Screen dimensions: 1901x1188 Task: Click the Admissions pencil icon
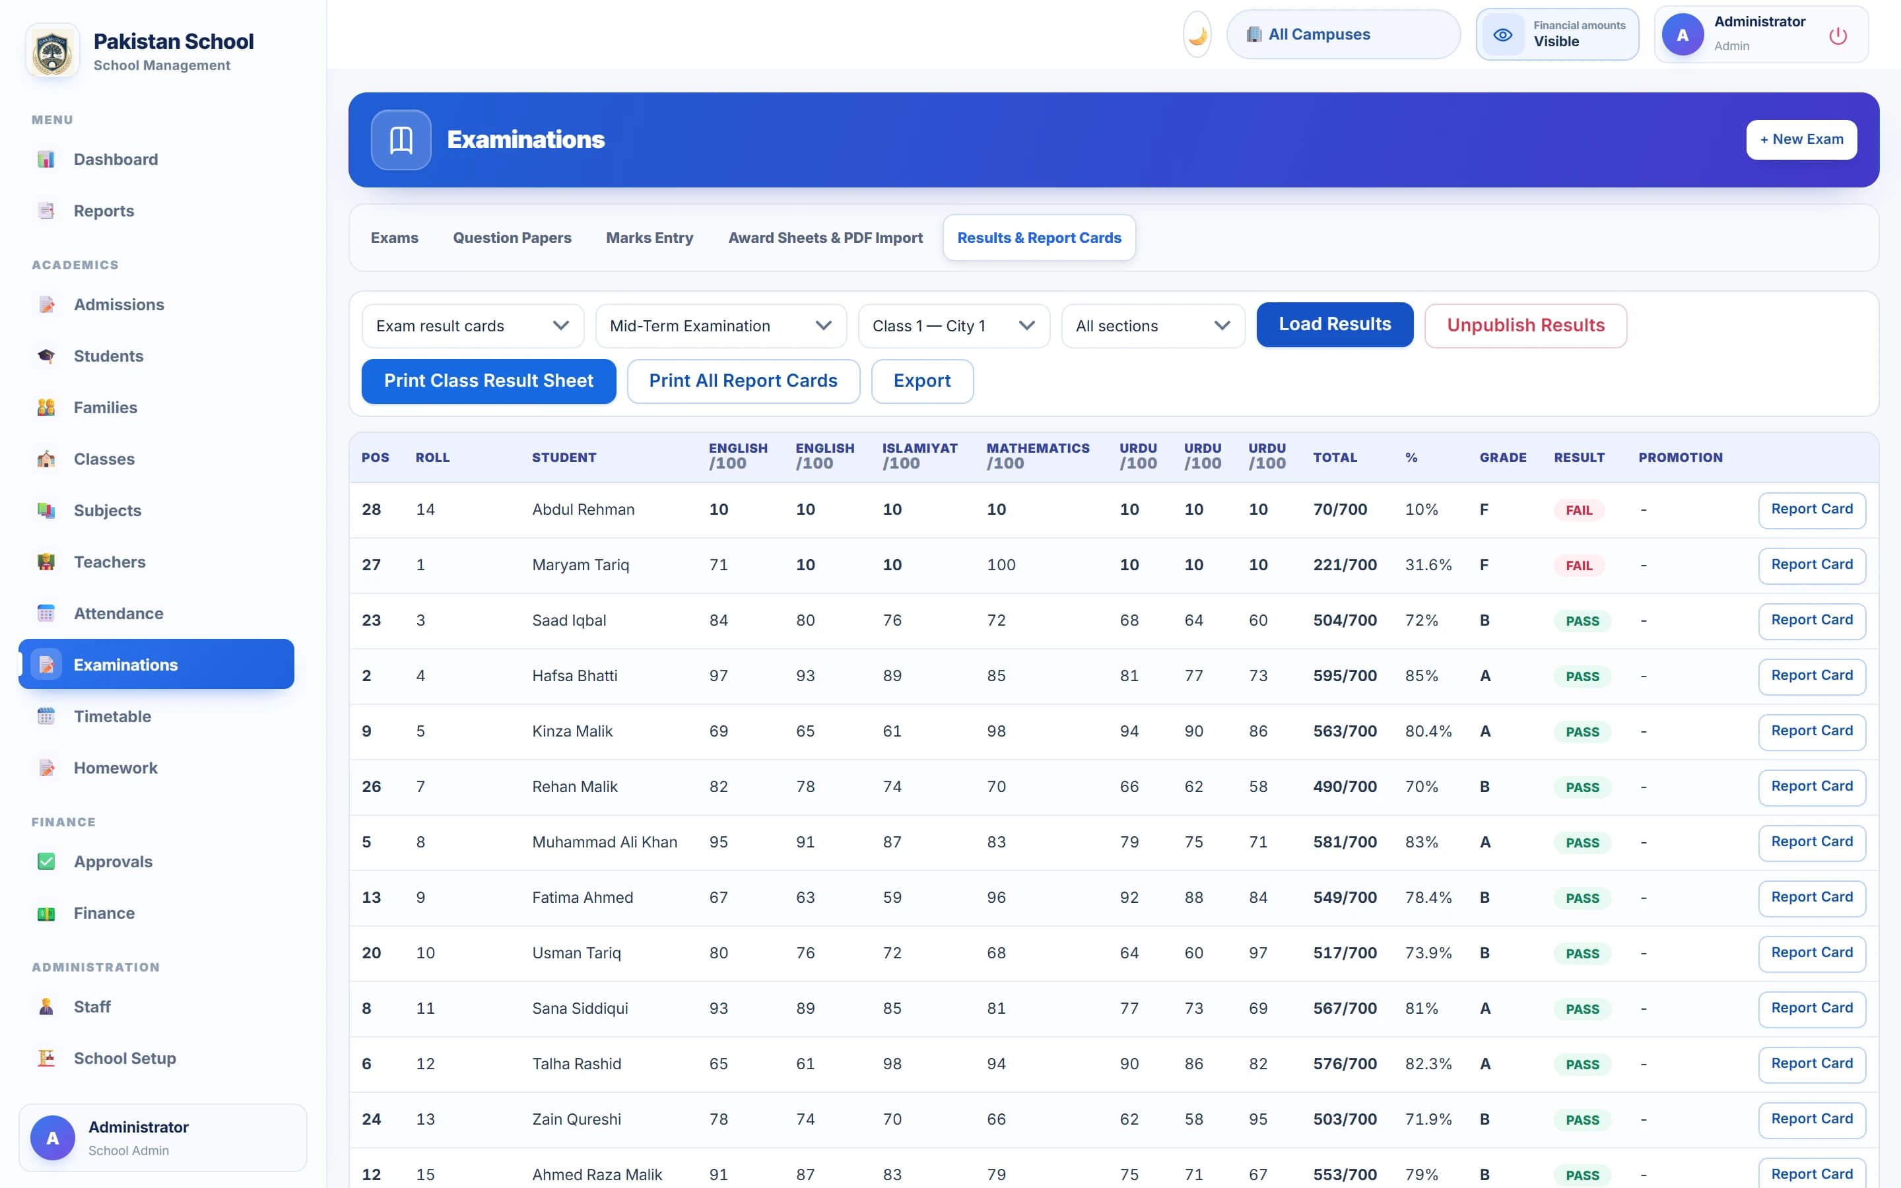pyautogui.click(x=46, y=305)
